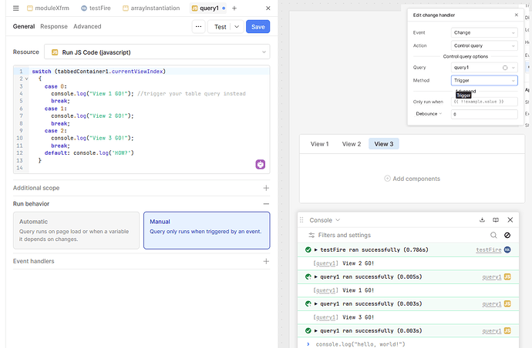
Task: Open the query list hamburger menu
Action: pos(15,8)
